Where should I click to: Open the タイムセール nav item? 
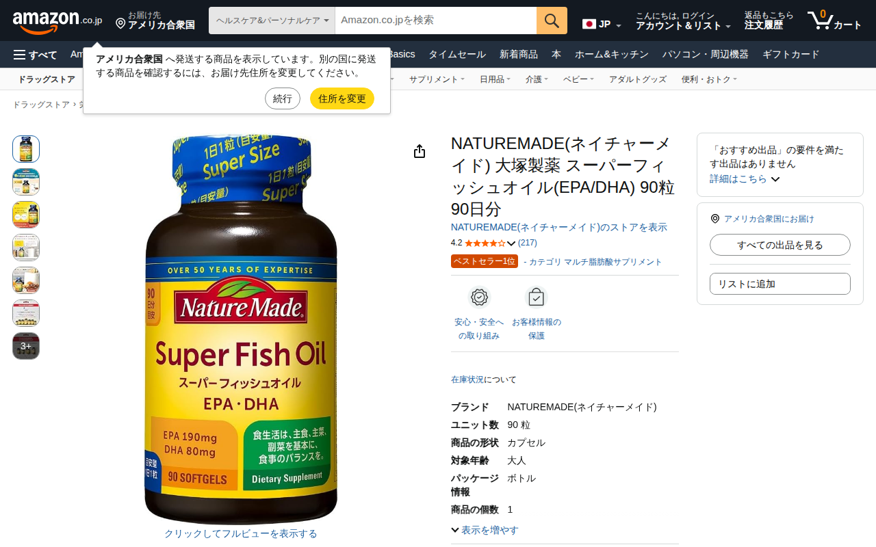coord(457,55)
